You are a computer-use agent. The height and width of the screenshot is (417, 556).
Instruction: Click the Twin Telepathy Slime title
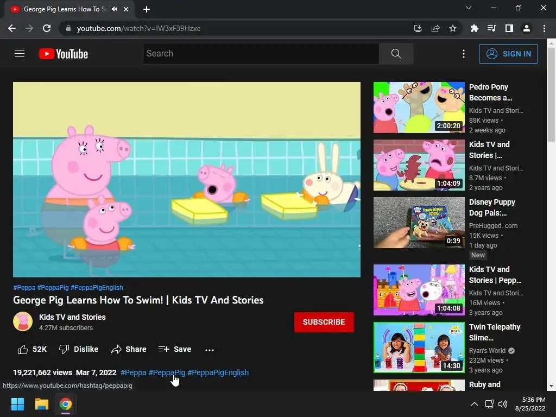click(494, 332)
